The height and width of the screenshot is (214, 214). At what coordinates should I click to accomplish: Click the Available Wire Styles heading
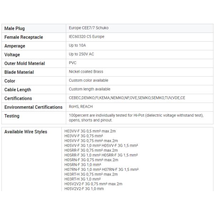click(x=26, y=132)
